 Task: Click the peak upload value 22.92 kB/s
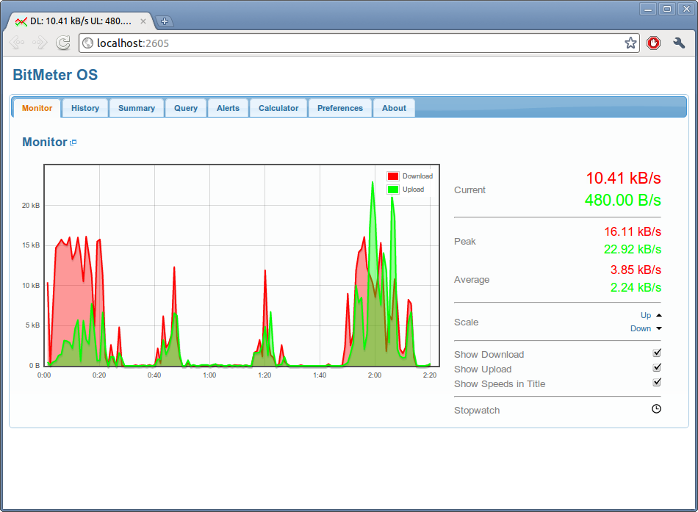pos(633,249)
